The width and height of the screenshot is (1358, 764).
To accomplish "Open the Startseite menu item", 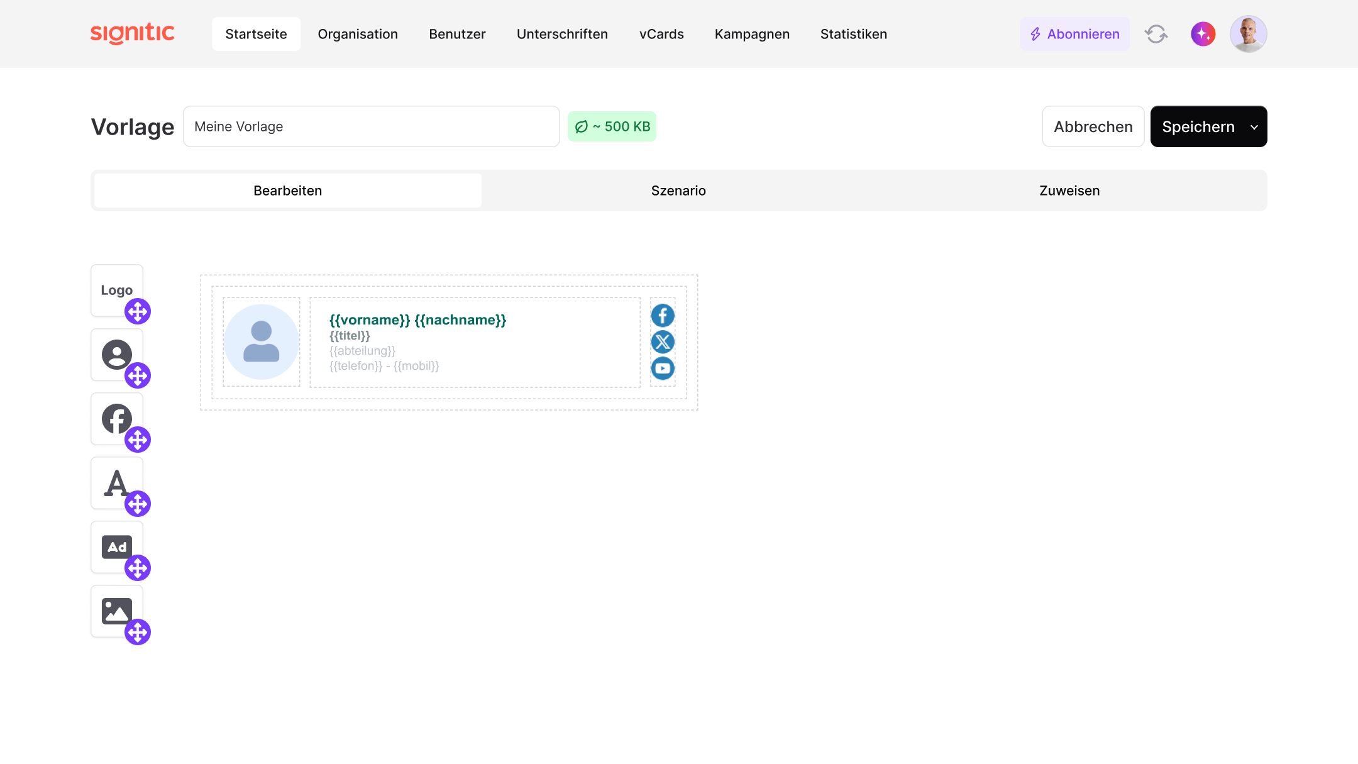I will [256, 34].
